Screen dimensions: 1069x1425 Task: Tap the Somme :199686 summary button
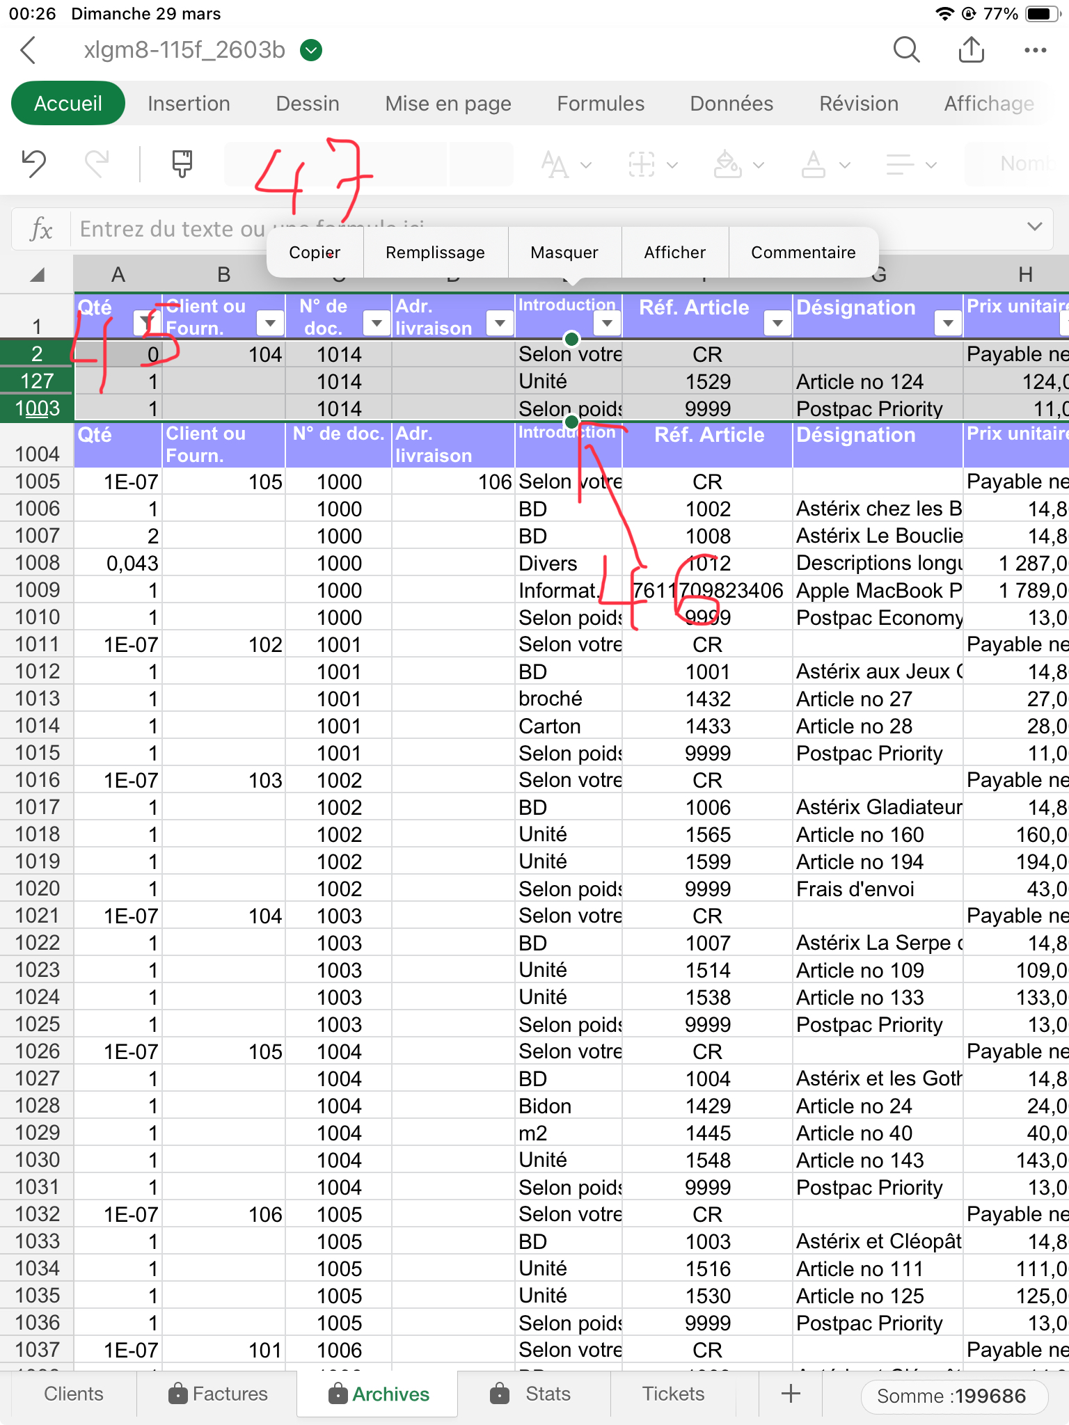[x=953, y=1396]
